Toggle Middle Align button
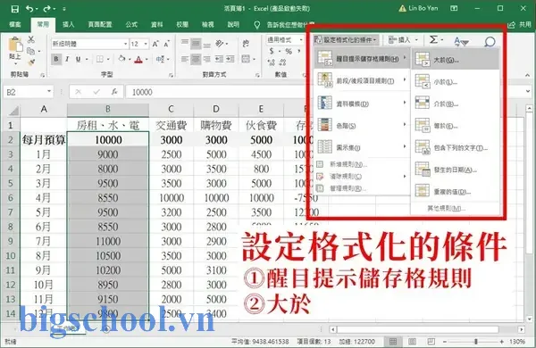536x348 pixels. pos(196,44)
